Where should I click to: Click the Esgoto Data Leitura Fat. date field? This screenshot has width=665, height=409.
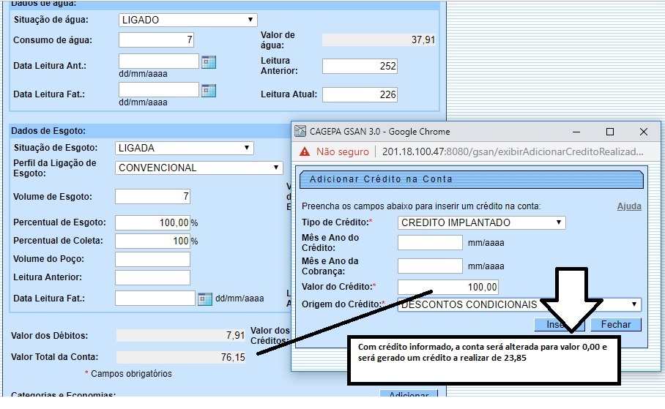(155, 299)
